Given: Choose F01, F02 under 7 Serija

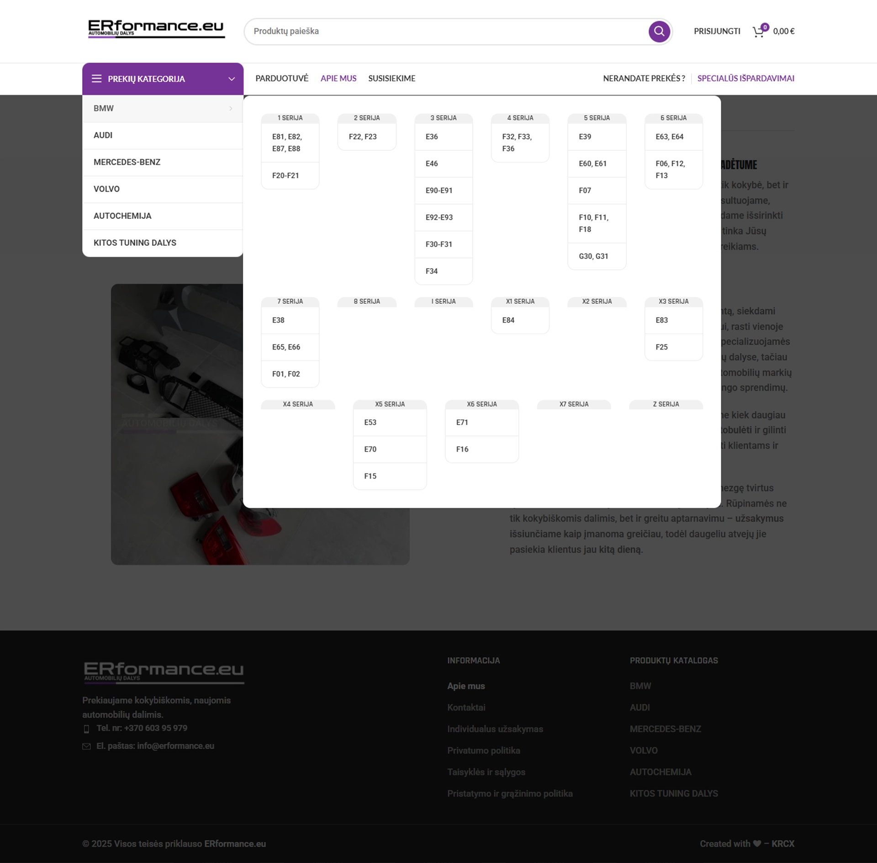Looking at the screenshot, I should pyautogui.click(x=290, y=374).
